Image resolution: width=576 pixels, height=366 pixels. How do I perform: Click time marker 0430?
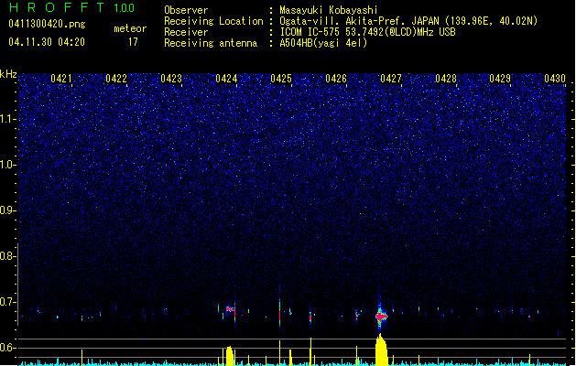tap(555, 79)
